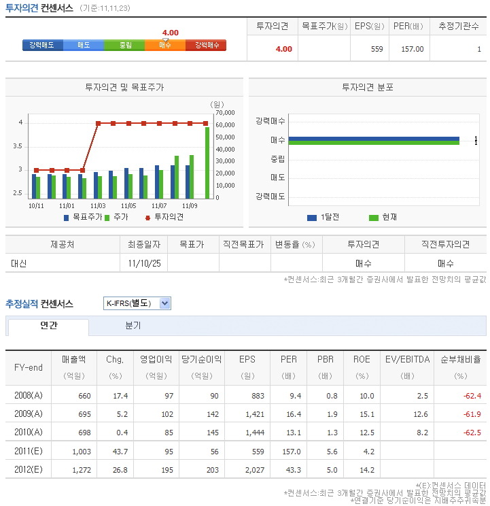Click the 추정실적 컨센서스 heading
The height and width of the screenshot is (506, 490).
pos(39,303)
